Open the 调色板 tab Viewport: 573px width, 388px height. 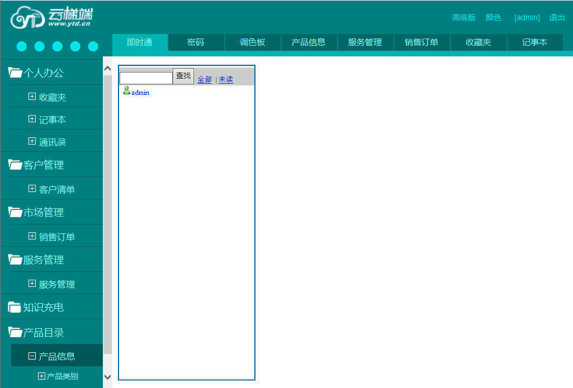pos(253,42)
